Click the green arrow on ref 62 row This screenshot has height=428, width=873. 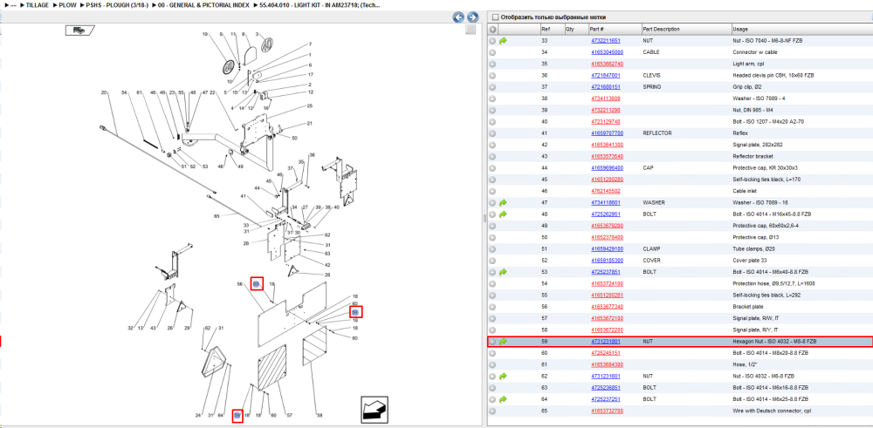pos(504,377)
